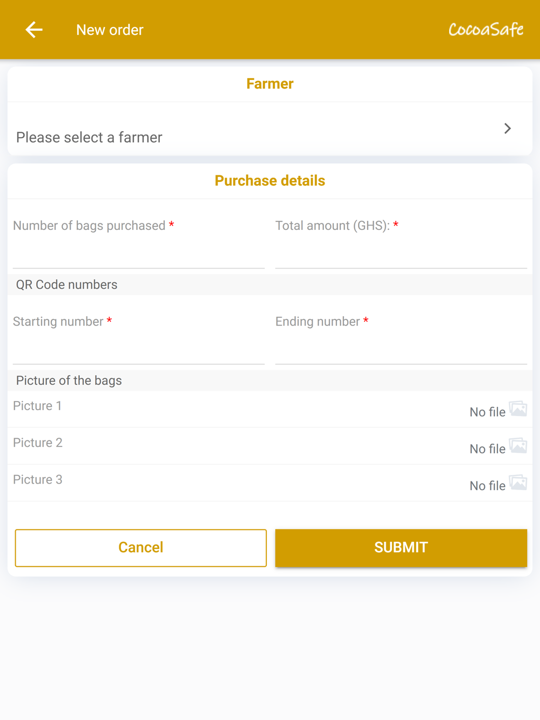
Task: Open image picker for Picture 1
Action: pyautogui.click(x=518, y=409)
